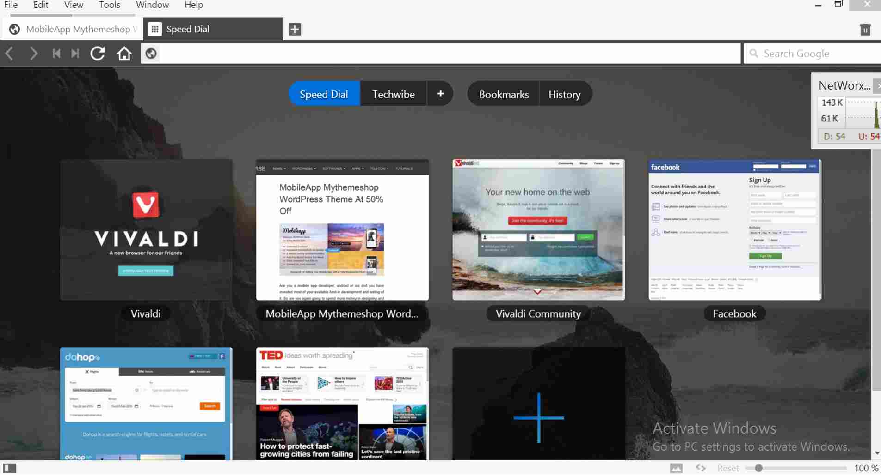Click the 100 % zoom value
This screenshot has height=476, width=881.
[866, 468]
